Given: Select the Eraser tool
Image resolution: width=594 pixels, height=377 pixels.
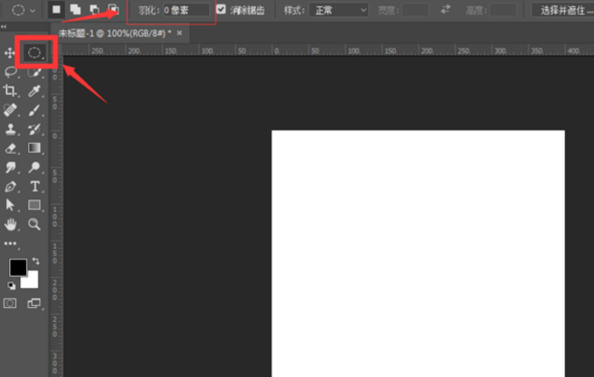Looking at the screenshot, I should point(10,148).
